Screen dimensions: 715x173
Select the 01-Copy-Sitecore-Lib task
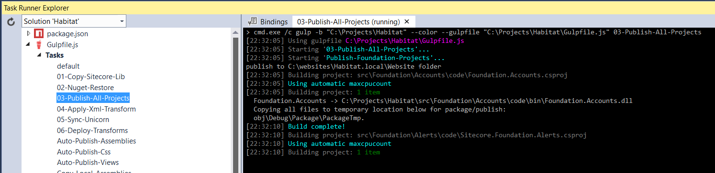[91, 76]
